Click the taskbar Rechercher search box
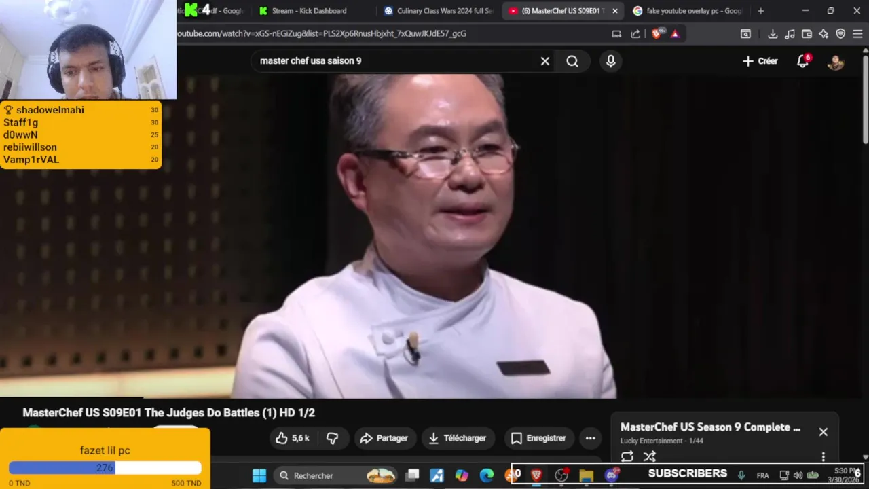Screen dimensions: 869x489 pos(337,475)
